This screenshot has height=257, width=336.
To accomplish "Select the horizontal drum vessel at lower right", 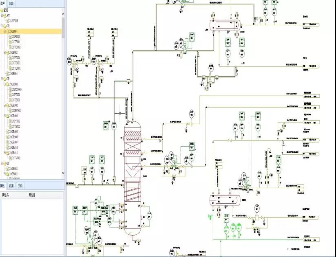I will 223,200.
